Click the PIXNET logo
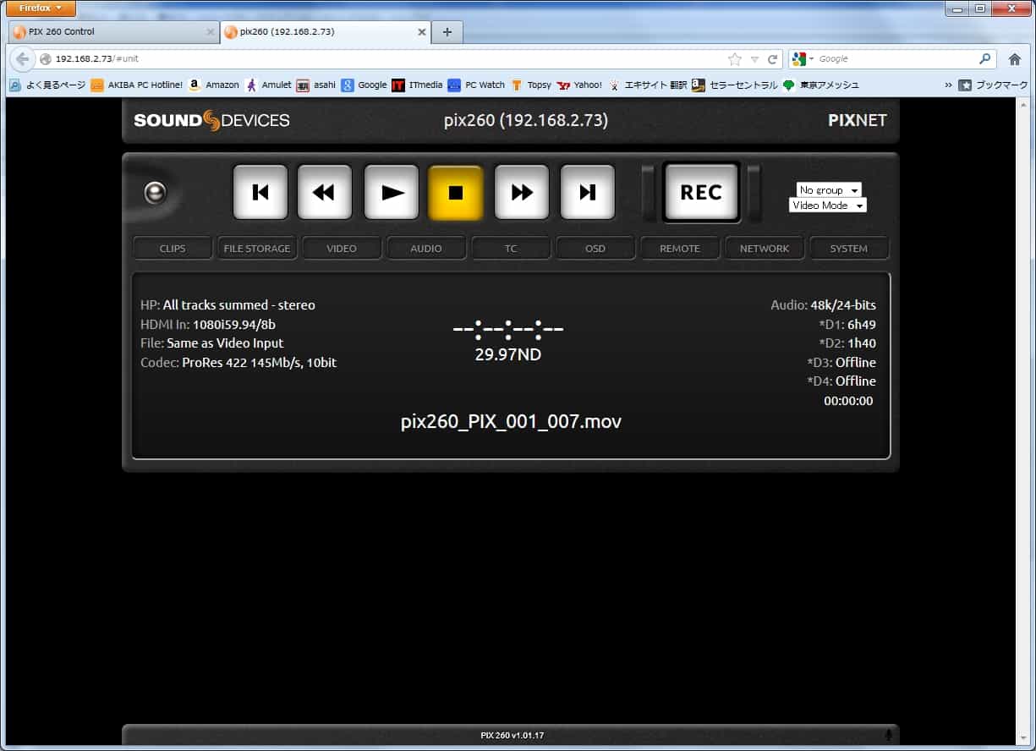 858,120
